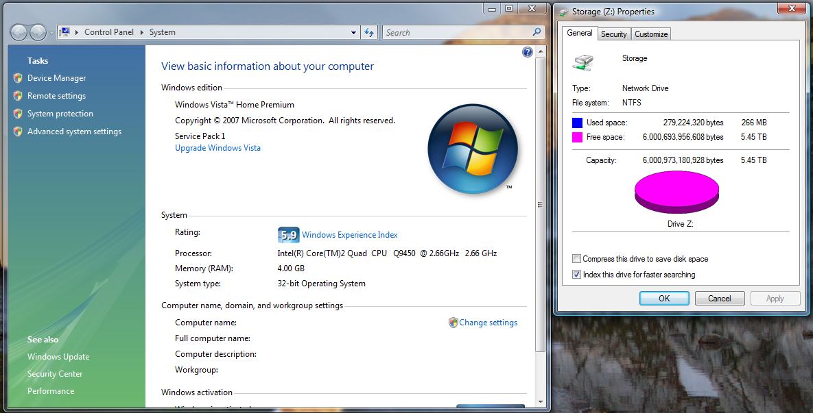
Task: Open System protection task link
Action: [x=60, y=114]
